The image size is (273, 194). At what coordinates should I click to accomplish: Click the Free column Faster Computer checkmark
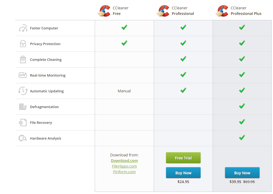click(124, 27)
